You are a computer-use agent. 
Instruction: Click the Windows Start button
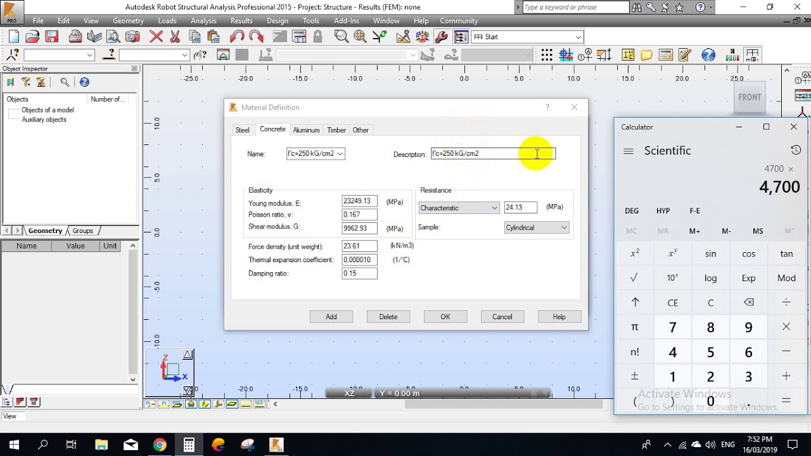[x=14, y=445]
